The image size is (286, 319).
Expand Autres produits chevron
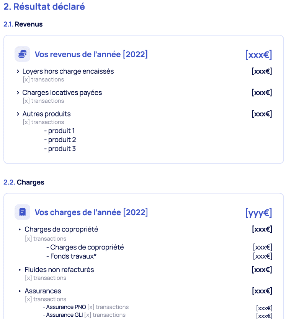click(18, 114)
